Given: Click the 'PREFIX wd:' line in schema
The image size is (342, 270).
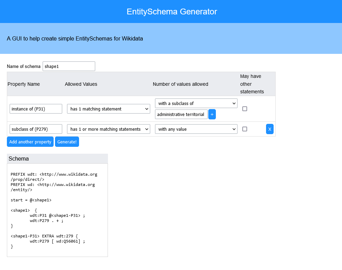Looking at the screenshot, I should (53, 187).
